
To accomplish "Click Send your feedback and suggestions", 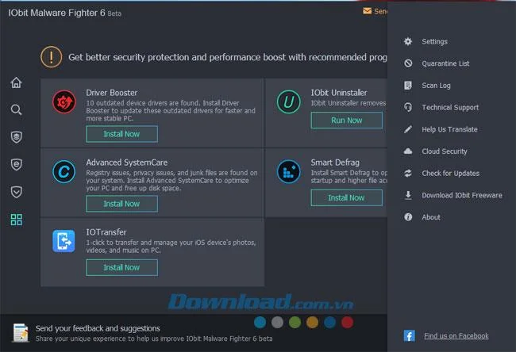I will [98, 328].
